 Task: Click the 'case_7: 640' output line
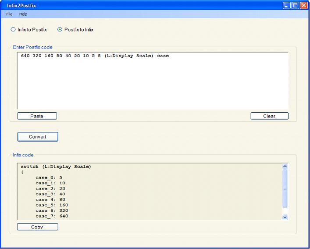click(x=52, y=216)
